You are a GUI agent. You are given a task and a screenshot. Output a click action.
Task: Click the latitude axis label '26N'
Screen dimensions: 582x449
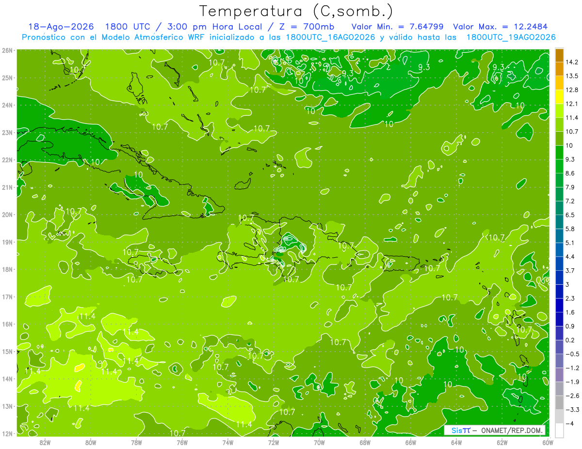coord(7,50)
